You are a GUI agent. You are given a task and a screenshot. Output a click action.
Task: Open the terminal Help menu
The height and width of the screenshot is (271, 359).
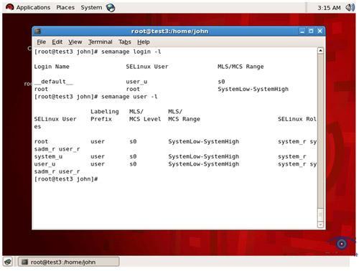tap(144, 42)
